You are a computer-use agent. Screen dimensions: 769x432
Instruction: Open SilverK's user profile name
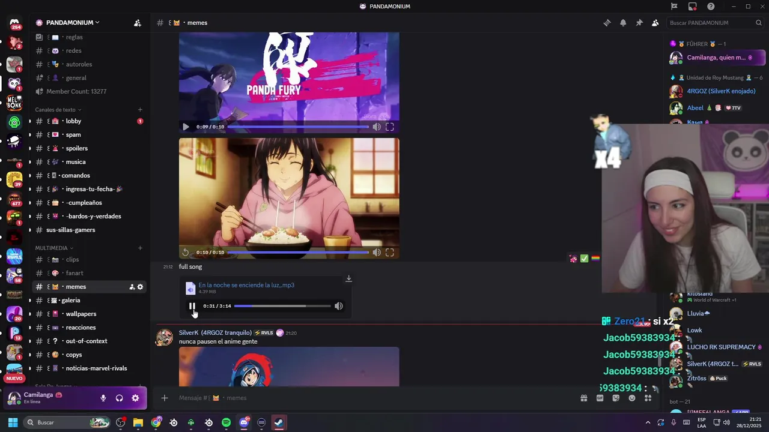tap(215, 332)
